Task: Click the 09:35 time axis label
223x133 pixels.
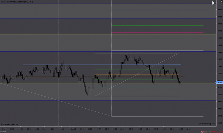Action: [140, 129]
